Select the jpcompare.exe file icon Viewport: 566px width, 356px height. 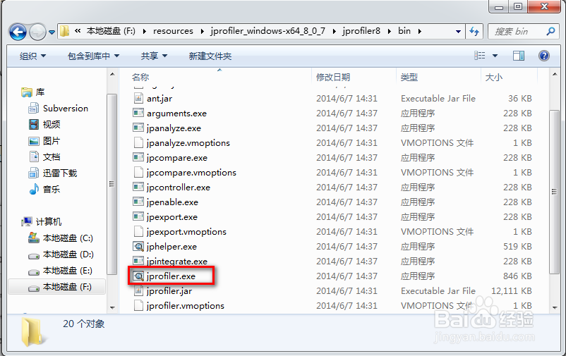138,157
